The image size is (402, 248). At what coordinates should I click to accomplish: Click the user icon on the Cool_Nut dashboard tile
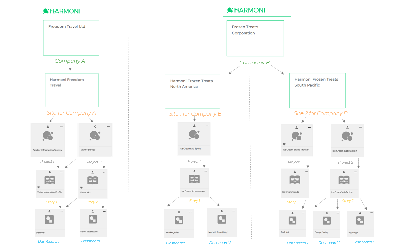point(292,213)
